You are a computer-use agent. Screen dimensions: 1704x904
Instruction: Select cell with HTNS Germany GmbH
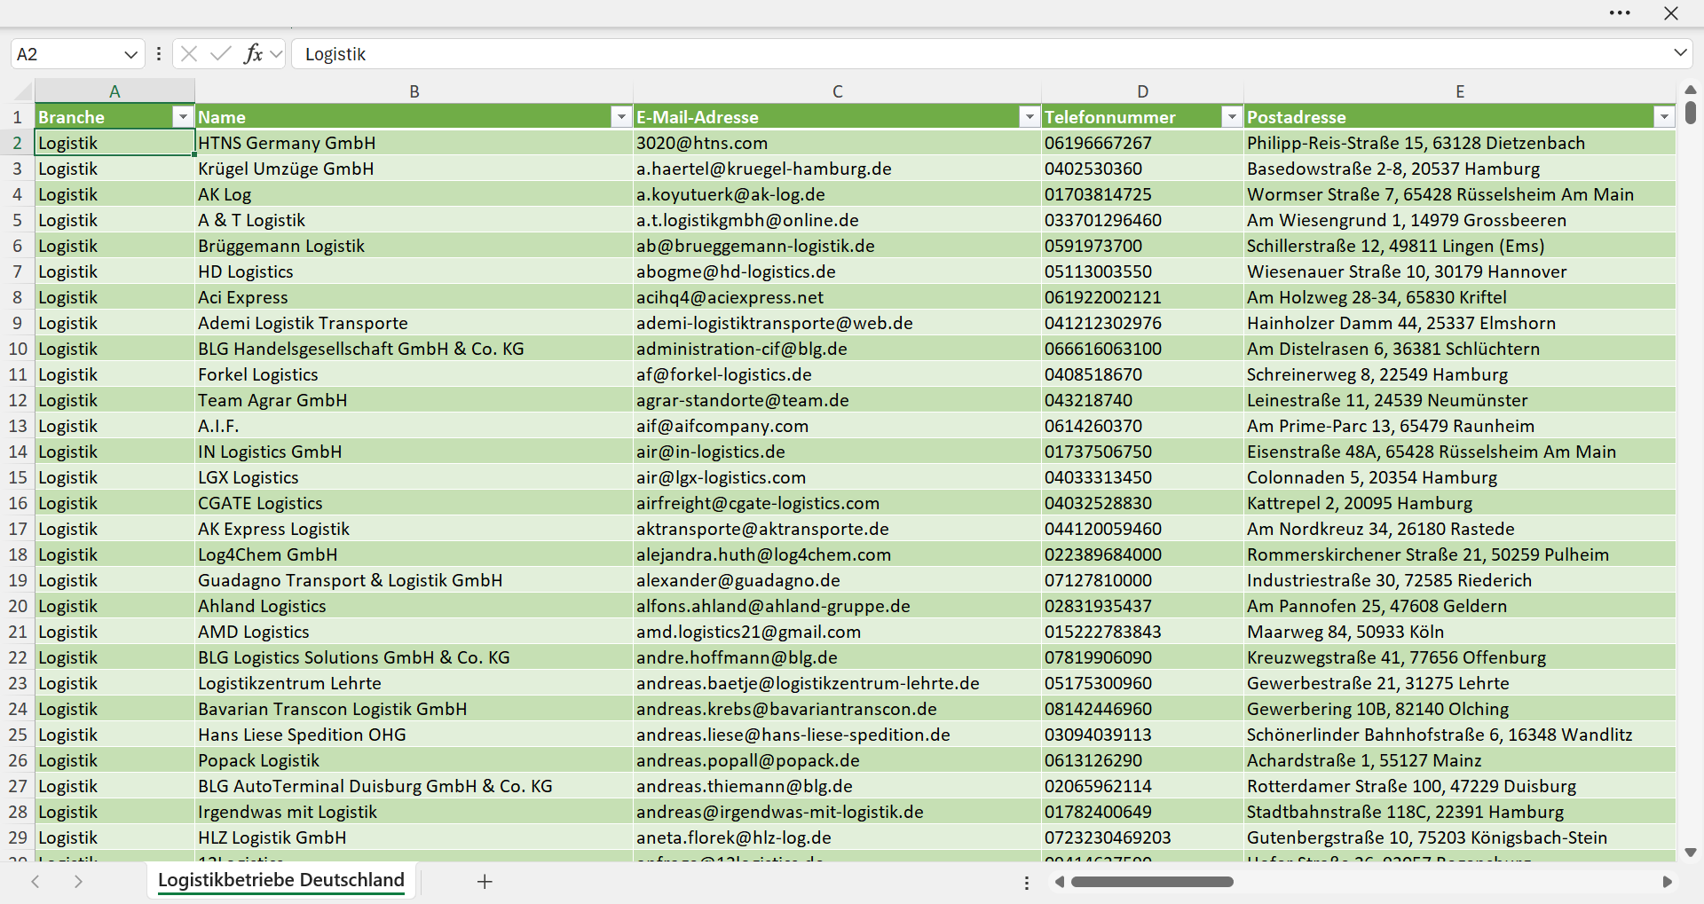click(x=414, y=143)
